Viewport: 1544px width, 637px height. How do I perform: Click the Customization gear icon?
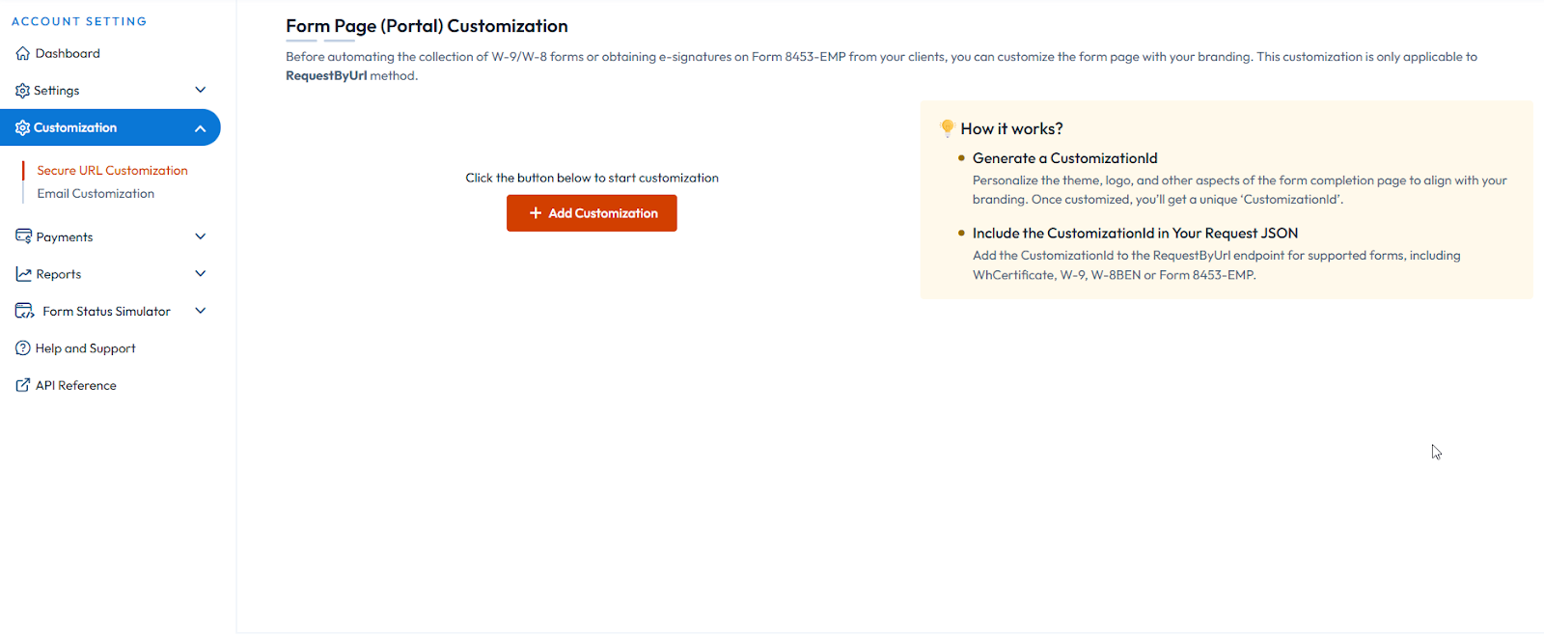pos(22,128)
